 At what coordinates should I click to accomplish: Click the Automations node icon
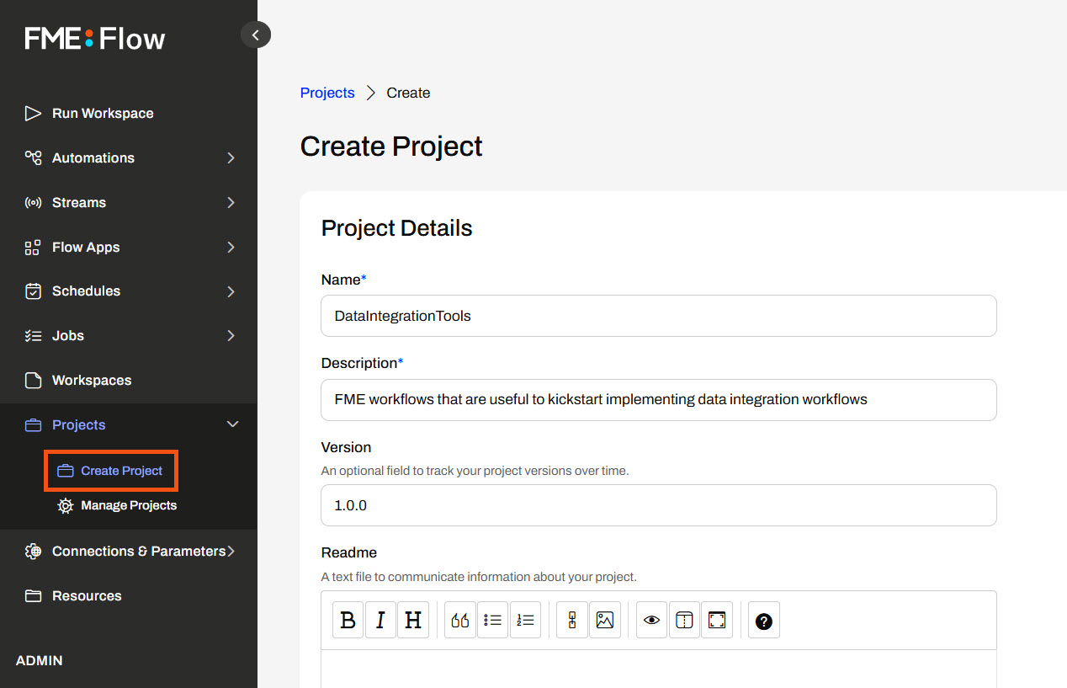33,157
